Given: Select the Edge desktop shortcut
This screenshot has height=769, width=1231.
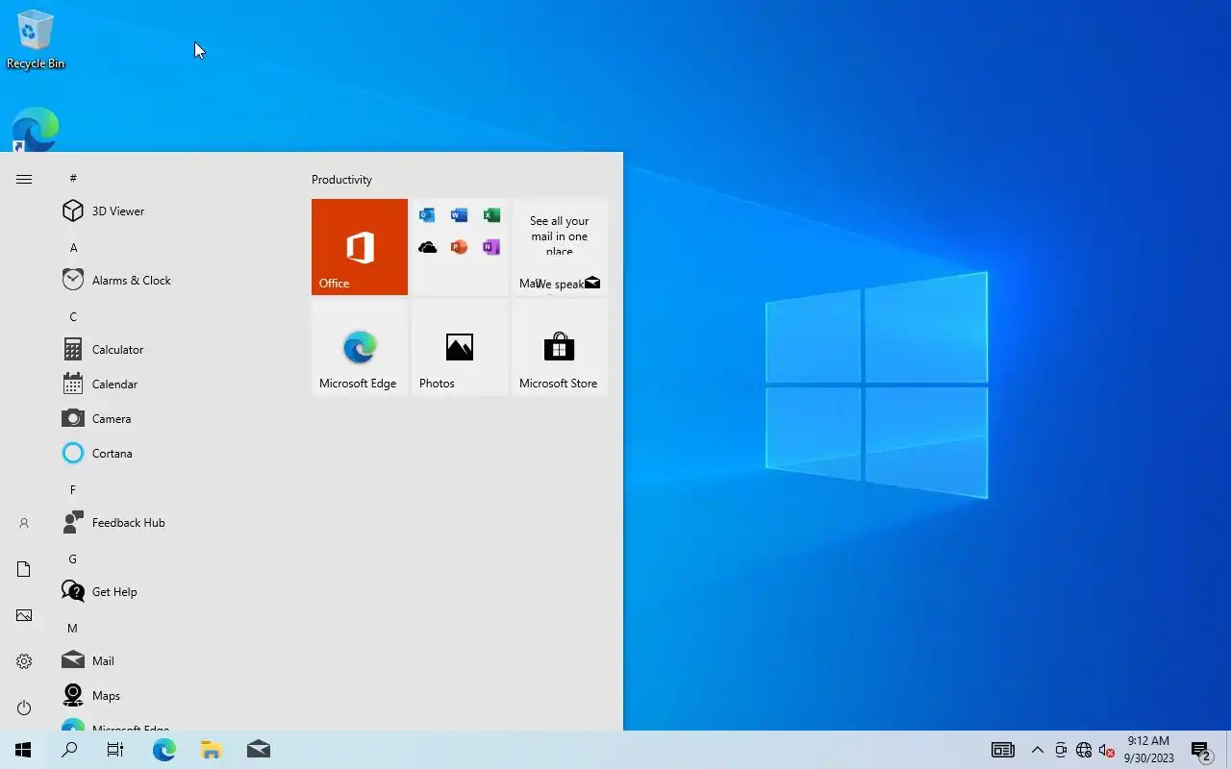Looking at the screenshot, I should click(36, 129).
